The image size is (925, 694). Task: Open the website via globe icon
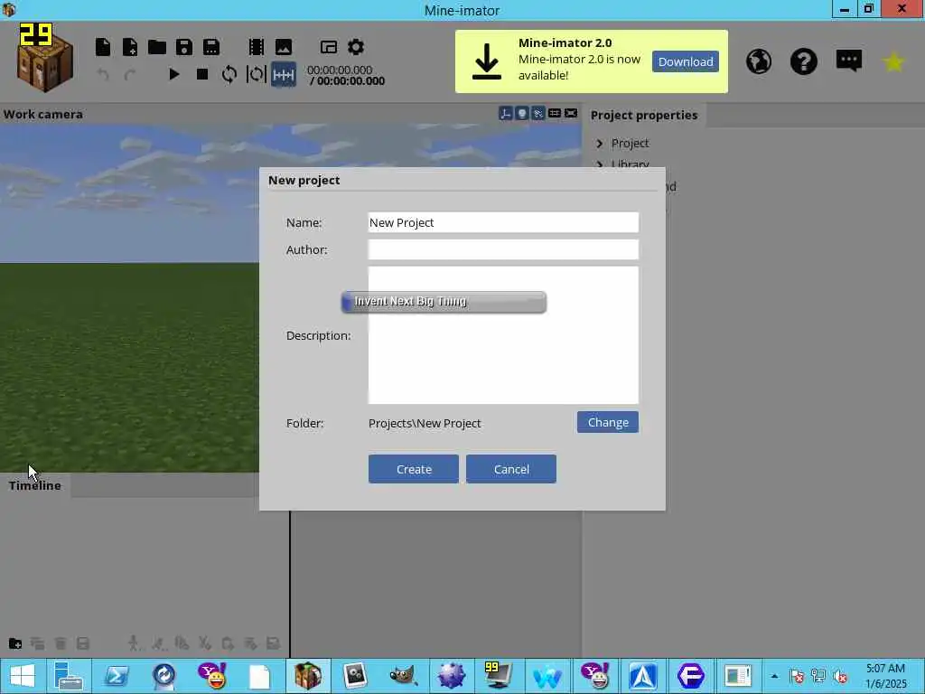click(759, 61)
